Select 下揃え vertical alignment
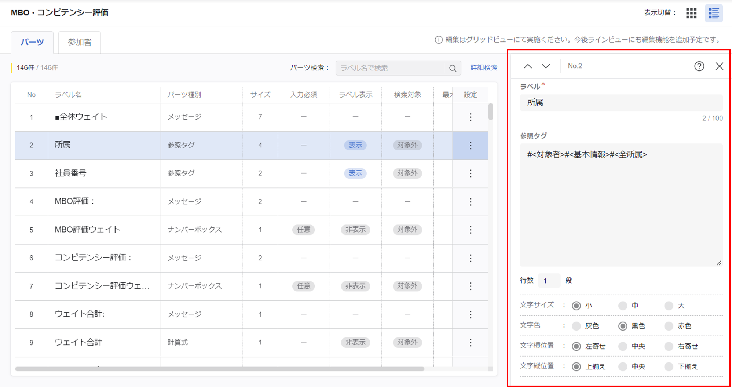The height and width of the screenshot is (387, 732). (669, 366)
